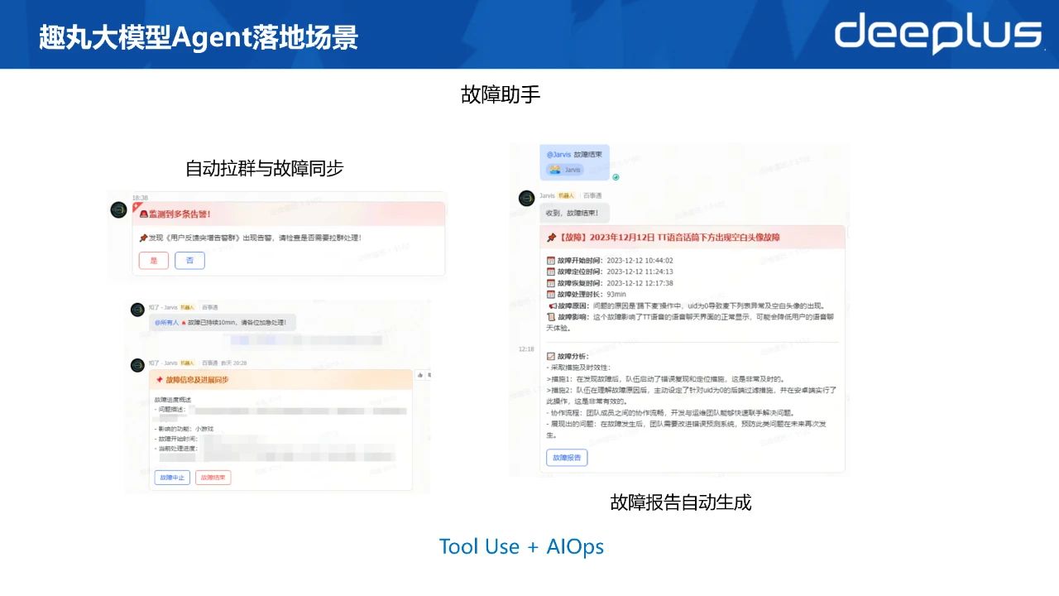Click the megaphone icon beside 故障原因
Viewport: 1059px width, 596px height.
(551, 305)
